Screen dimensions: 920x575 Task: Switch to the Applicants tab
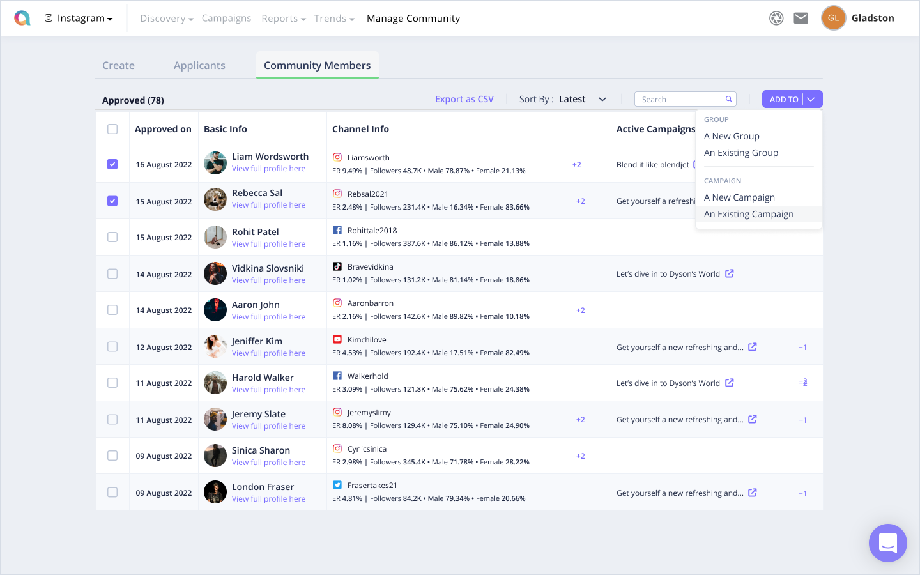(199, 65)
